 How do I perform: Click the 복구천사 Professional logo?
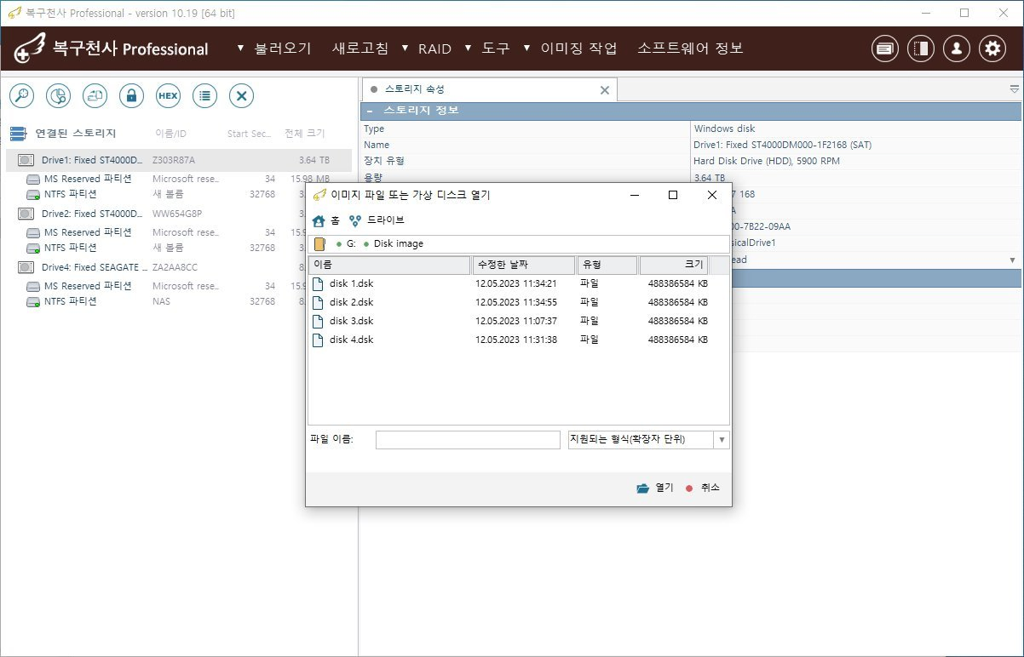[111, 49]
